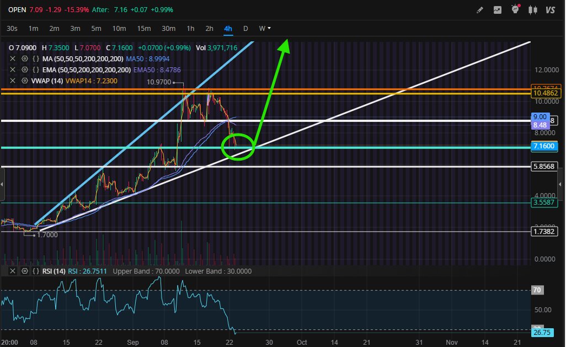Switch to the 30s timeframe

coord(12,29)
